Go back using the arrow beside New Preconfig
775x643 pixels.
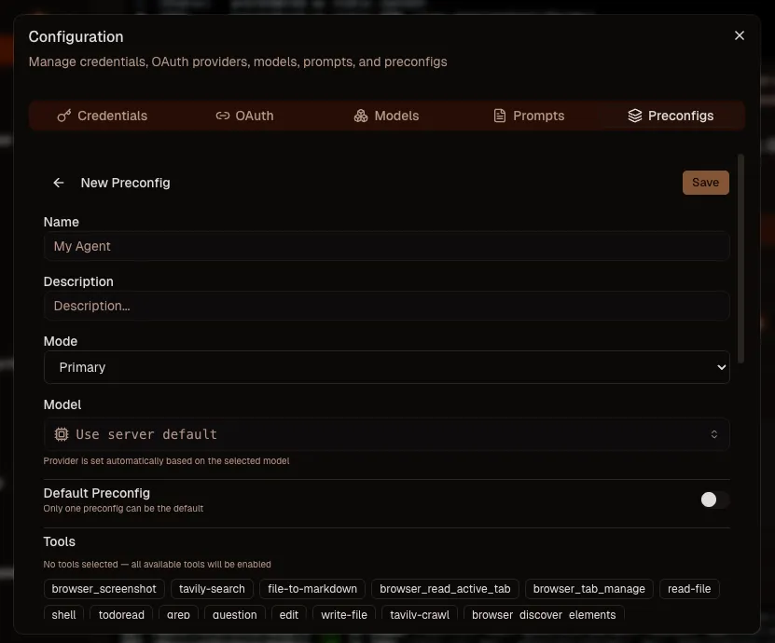59,183
